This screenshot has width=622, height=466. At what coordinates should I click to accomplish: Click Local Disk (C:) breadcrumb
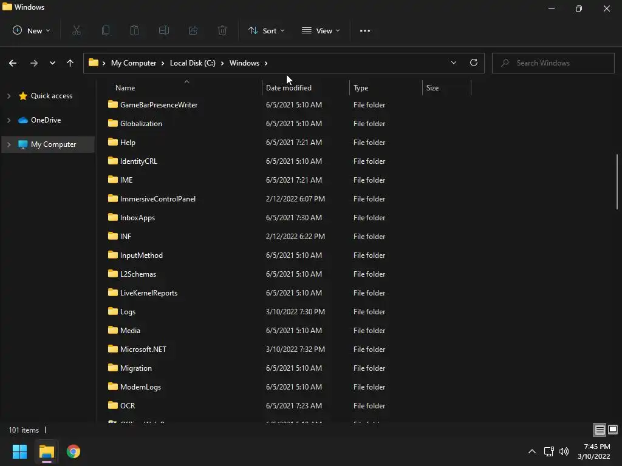193,63
